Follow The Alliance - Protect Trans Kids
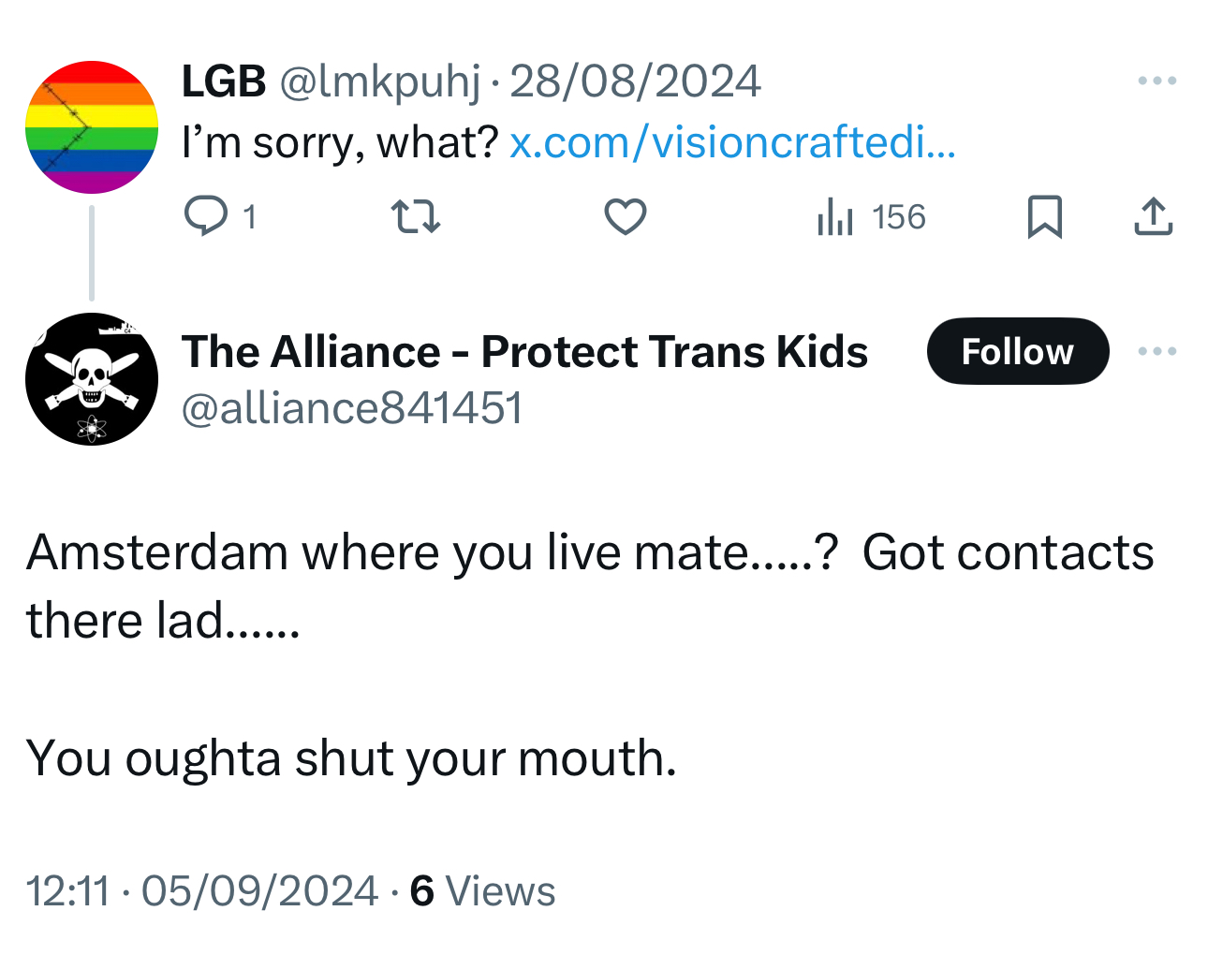The image size is (1208, 955). pyautogui.click(x=1017, y=351)
